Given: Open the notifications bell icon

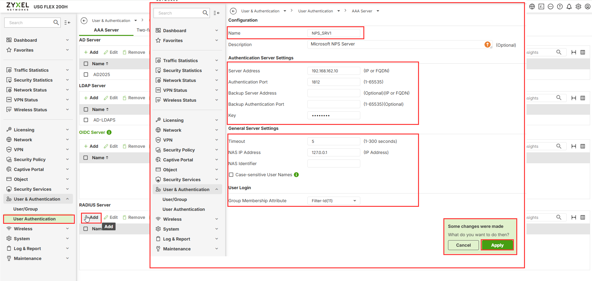Looking at the screenshot, I should click(569, 6).
